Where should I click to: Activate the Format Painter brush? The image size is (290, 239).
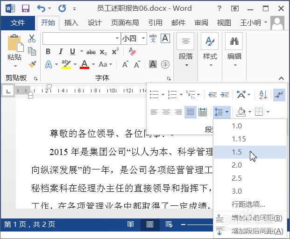(32, 64)
